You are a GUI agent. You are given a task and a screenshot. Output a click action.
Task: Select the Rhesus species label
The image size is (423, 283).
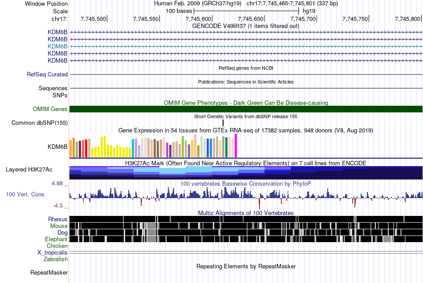click(x=58, y=219)
